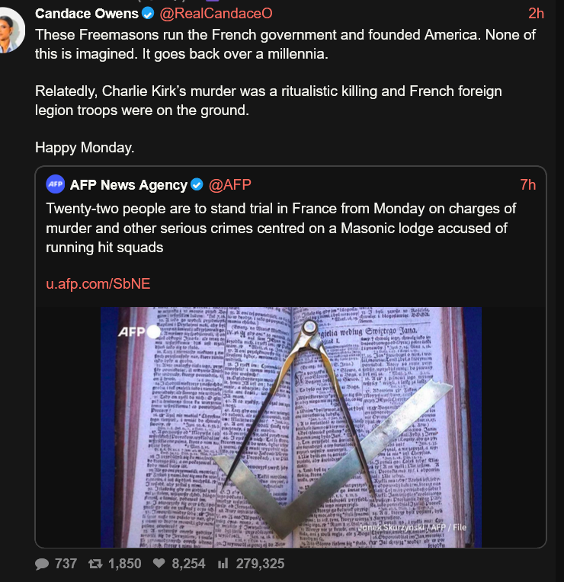The height and width of the screenshot is (582, 564).
Task: Click the Candace Owens display name
Action: point(87,14)
